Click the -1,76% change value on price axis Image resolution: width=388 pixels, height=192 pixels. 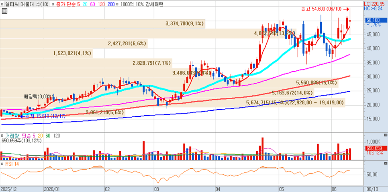pos(374,25)
